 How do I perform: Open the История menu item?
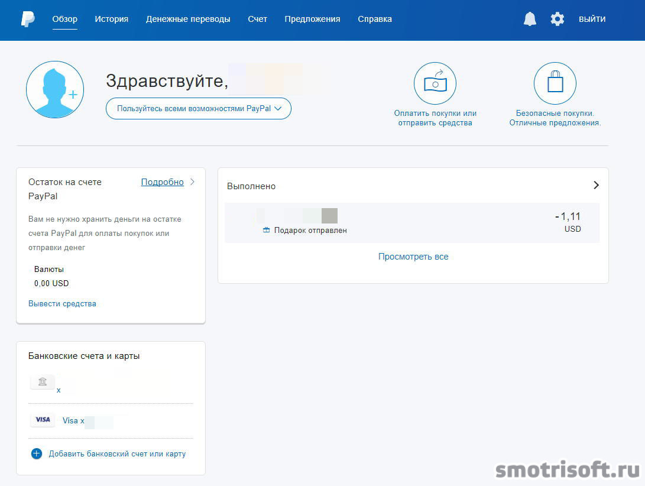pos(112,19)
